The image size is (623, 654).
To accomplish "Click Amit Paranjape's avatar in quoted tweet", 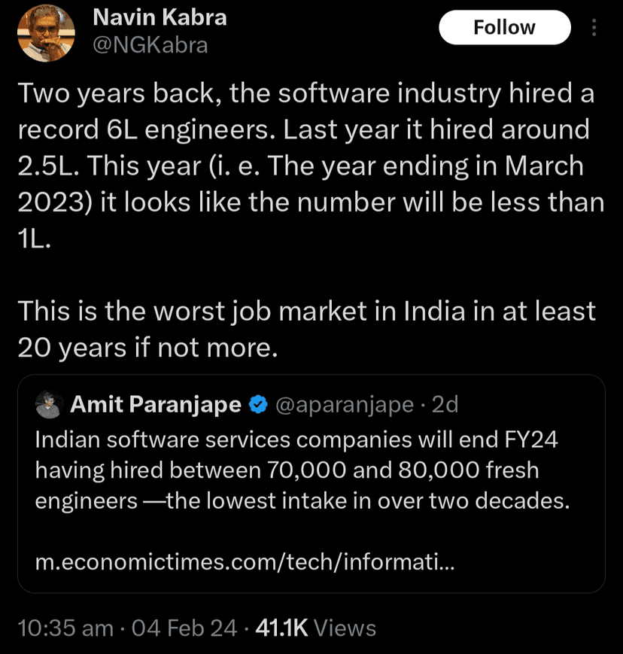I will tap(49, 404).
